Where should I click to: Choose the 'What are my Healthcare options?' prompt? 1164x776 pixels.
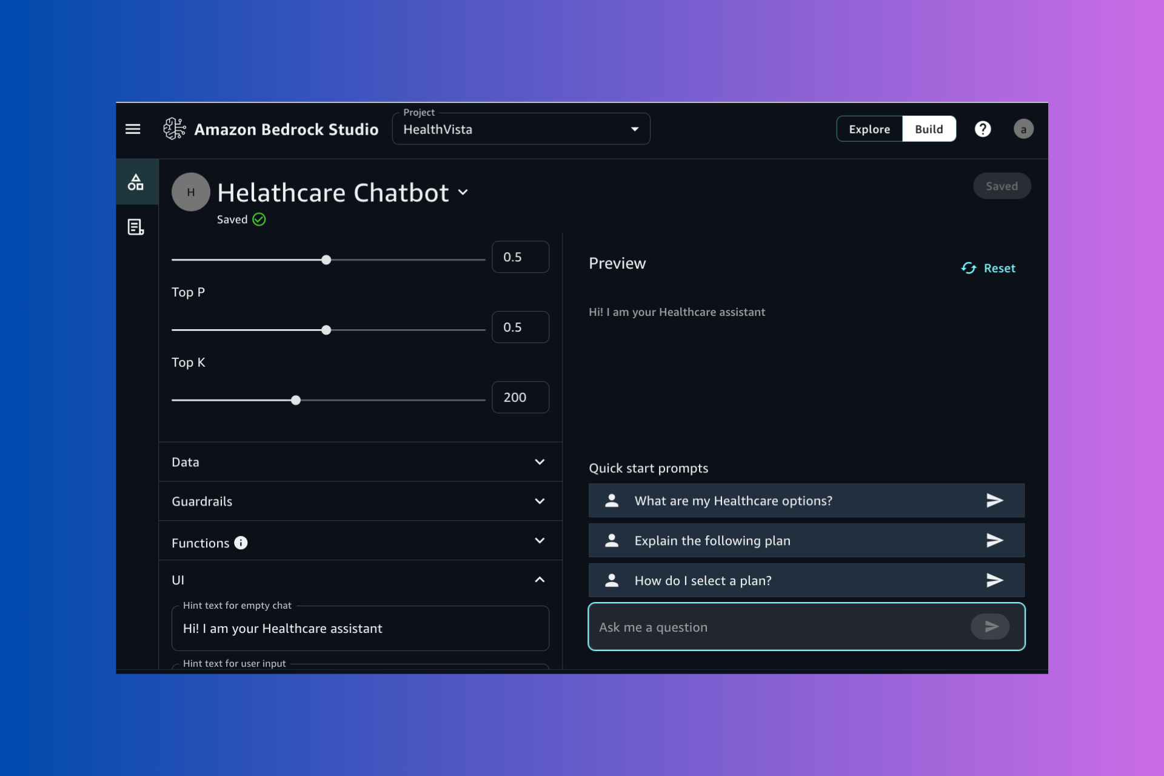(806, 500)
